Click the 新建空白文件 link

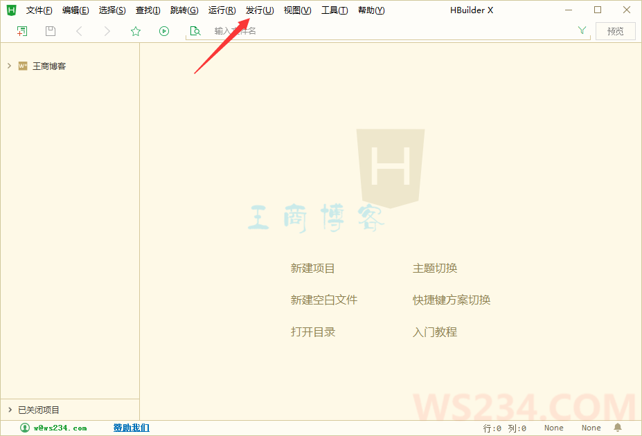(324, 300)
